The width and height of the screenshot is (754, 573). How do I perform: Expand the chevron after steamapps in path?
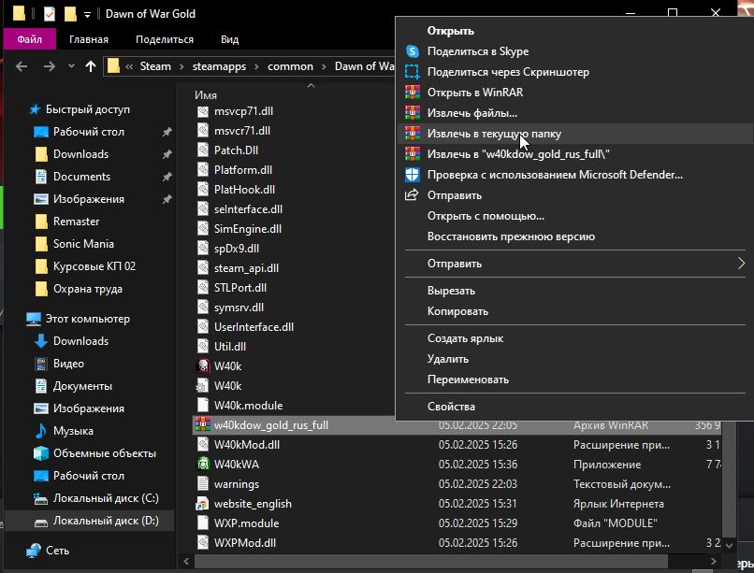[256, 66]
